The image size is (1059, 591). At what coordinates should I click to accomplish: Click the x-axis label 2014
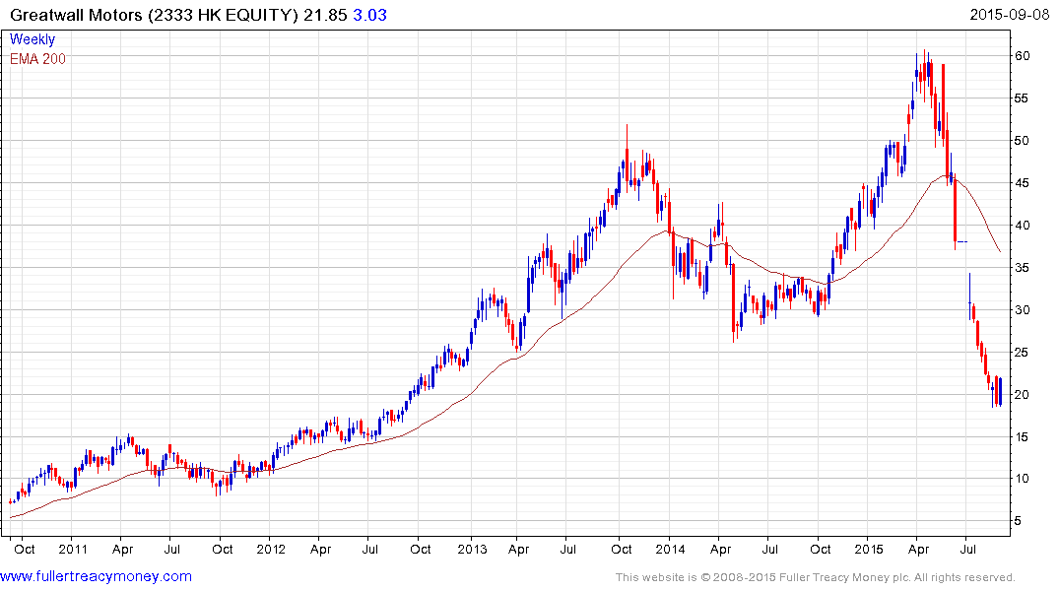pos(670,549)
